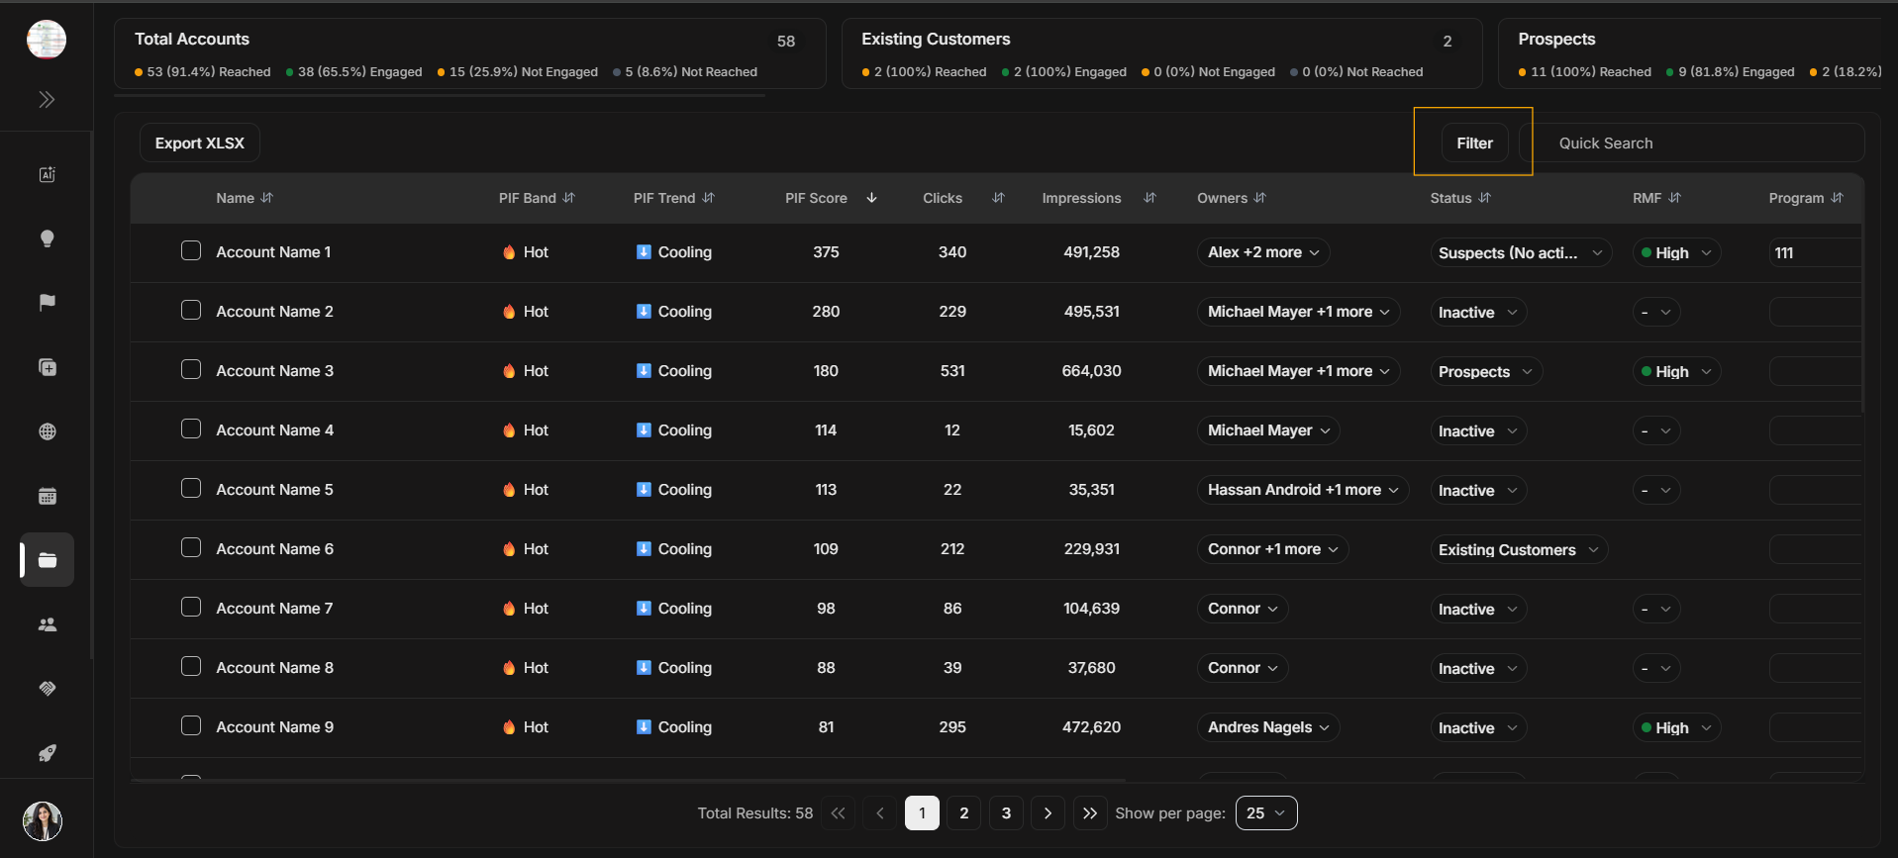The image size is (1898, 858).
Task: Sort the table by Impressions column
Action: [x=1149, y=198]
